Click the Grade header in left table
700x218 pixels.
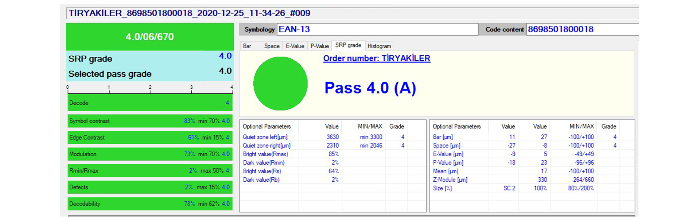(397, 126)
